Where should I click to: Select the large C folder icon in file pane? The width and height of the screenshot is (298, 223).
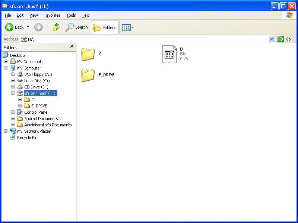coord(88,54)
